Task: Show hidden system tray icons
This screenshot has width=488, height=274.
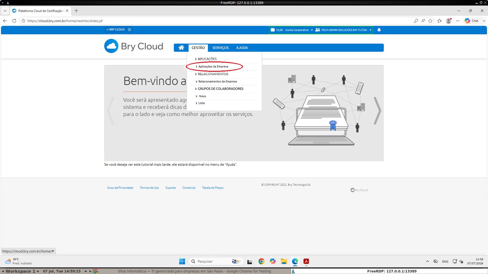Action: (427, 261)
